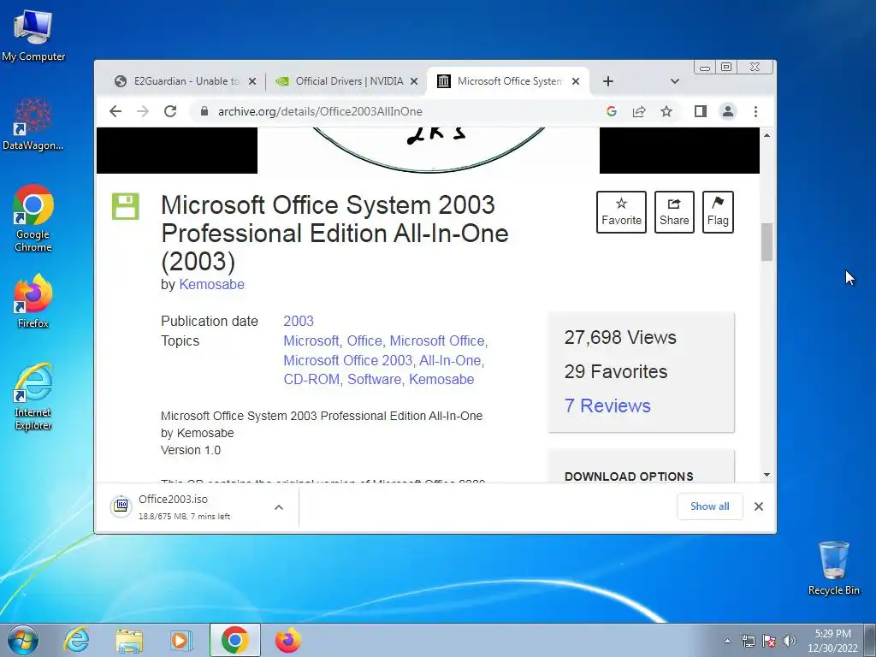Click the Share button on the item
Image resolution: width=876 pixels, height=657 pixels.
(674, 212)
